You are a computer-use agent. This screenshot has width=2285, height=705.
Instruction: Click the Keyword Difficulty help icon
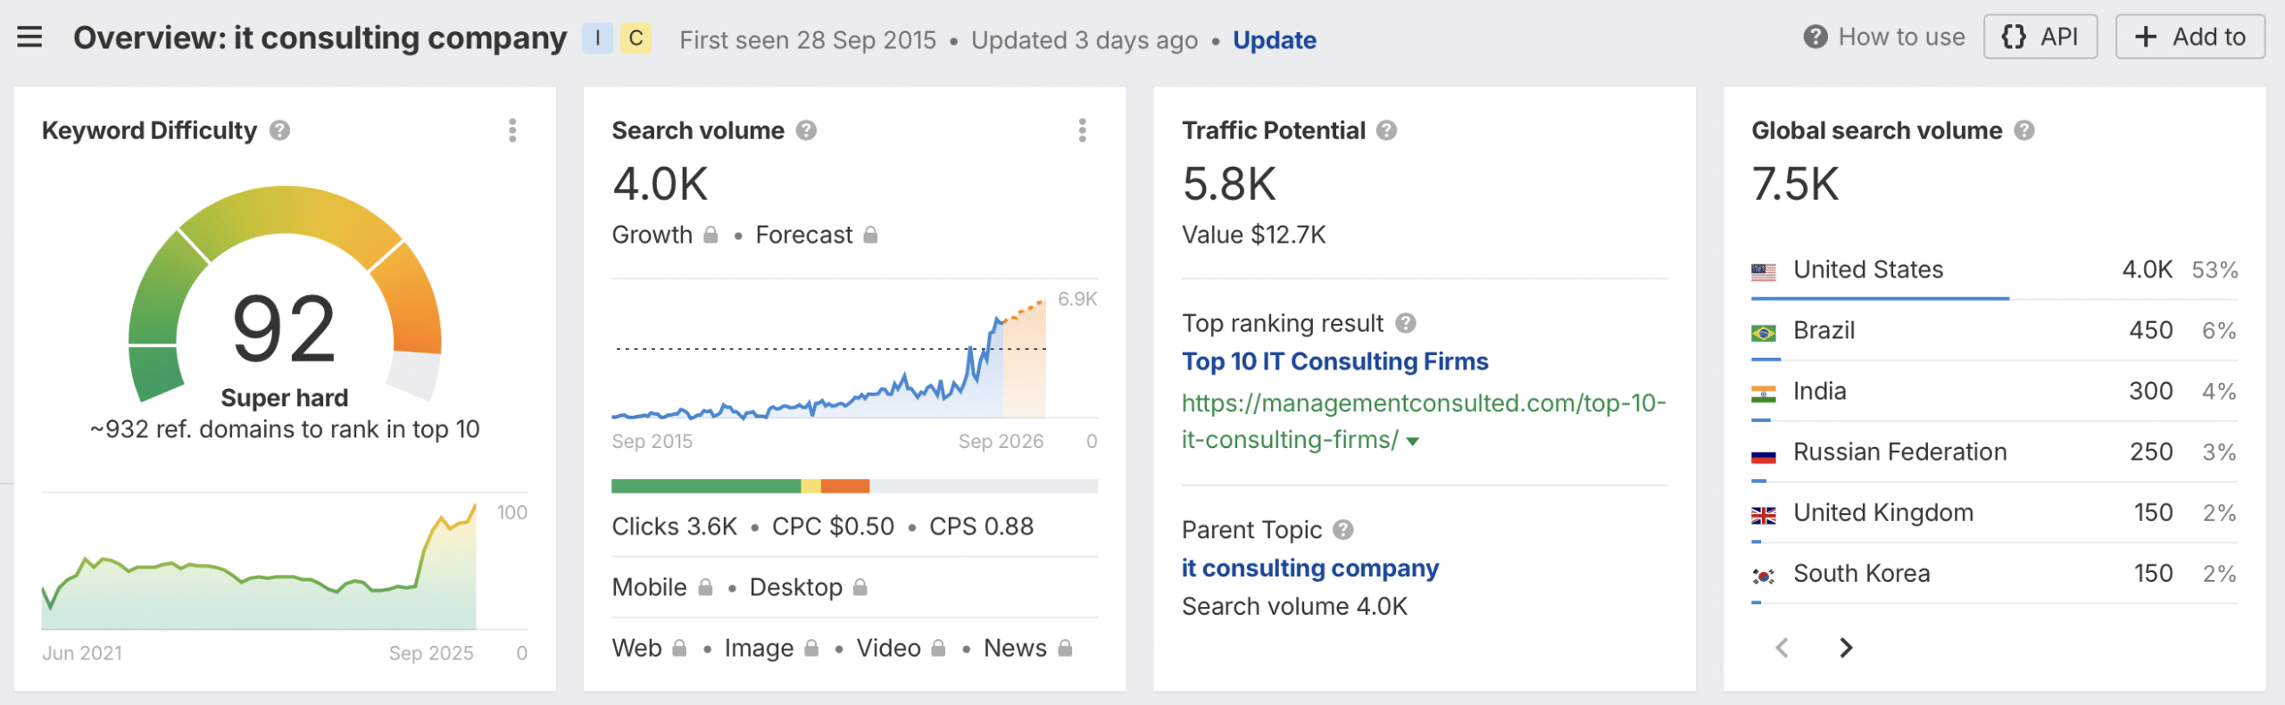280,131
